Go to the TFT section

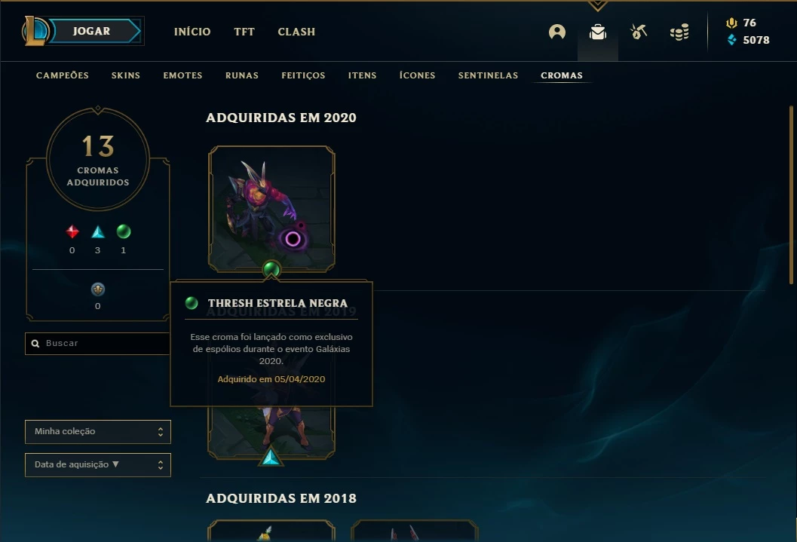tap(244, 32)
